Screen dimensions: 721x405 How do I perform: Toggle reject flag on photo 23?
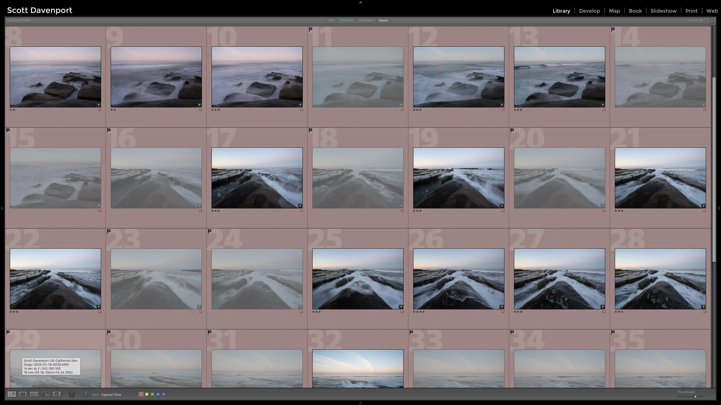tap(109, 231)
